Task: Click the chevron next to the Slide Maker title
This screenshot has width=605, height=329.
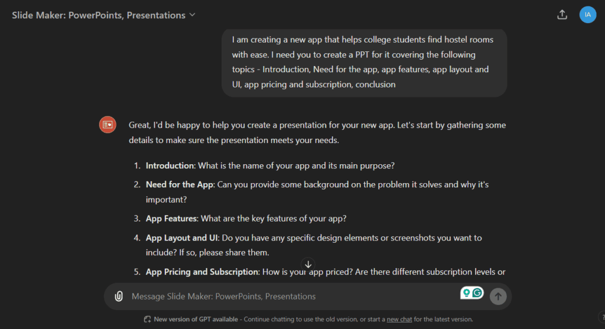Action: pyautogui.click(x=192, y=15)
